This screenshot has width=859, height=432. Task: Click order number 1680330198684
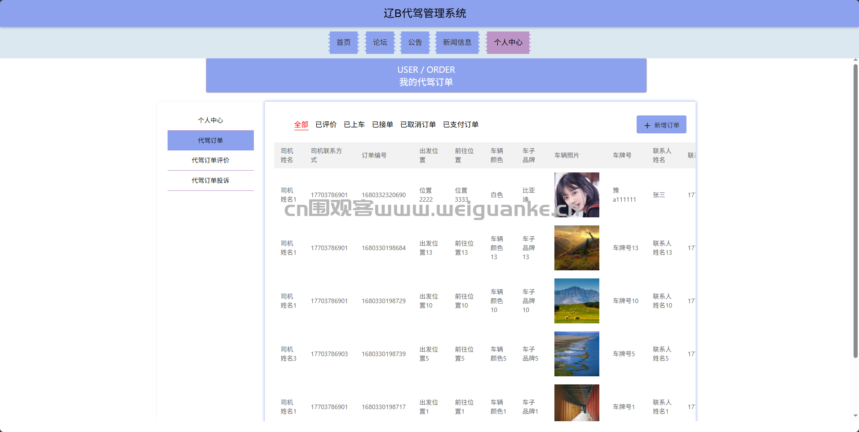pos(384,248)
